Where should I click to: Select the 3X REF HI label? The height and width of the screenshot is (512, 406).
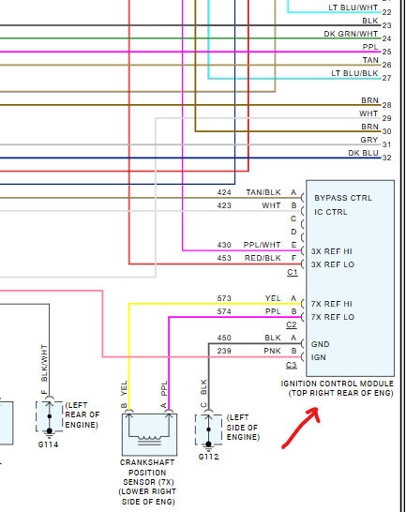point(332,251)
